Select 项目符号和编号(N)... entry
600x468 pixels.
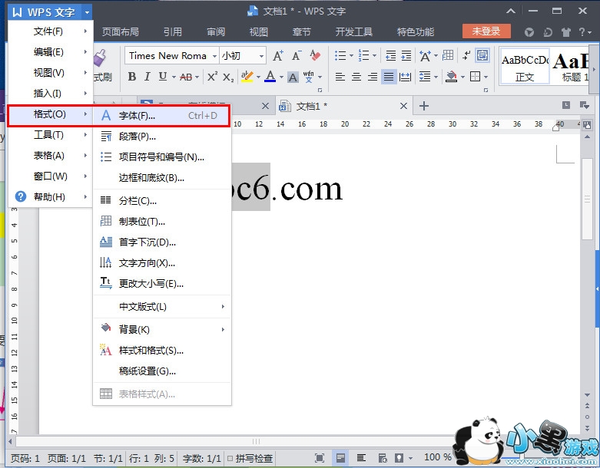click(x=162, y=157)
